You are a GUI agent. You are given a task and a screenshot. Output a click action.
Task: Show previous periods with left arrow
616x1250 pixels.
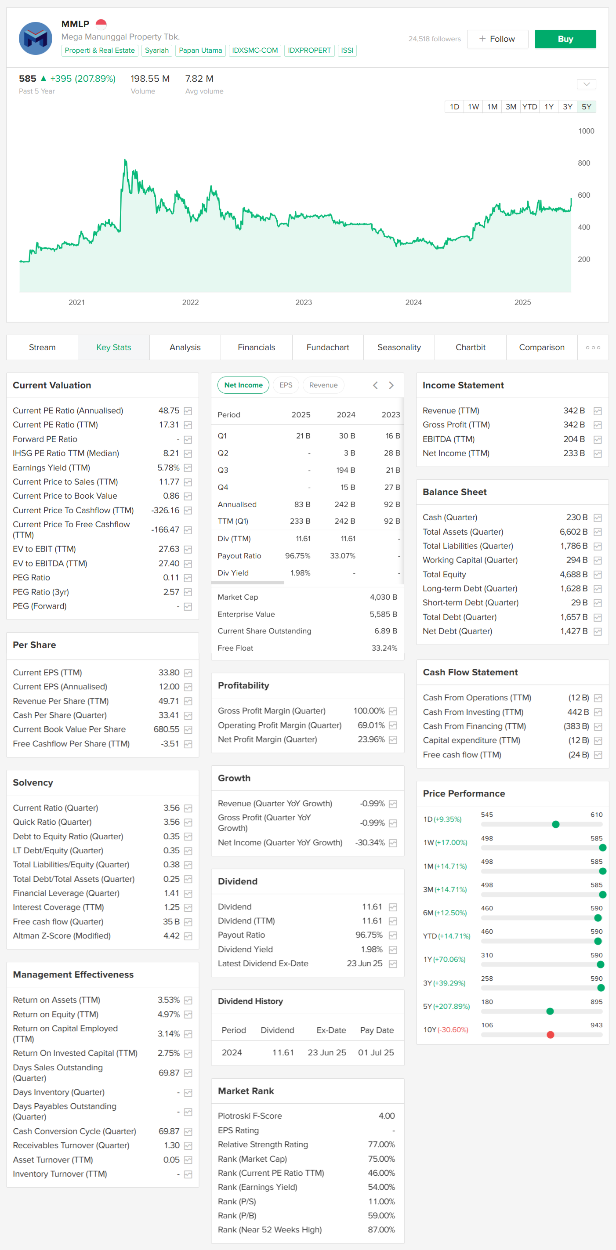pos(375,385)
